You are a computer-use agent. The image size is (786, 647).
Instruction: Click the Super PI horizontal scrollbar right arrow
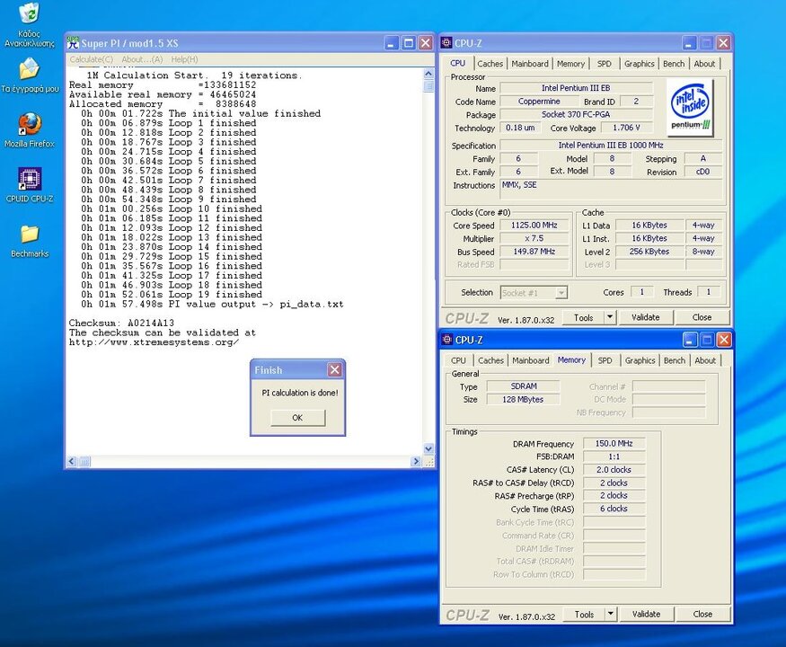(x=416, y=461)
